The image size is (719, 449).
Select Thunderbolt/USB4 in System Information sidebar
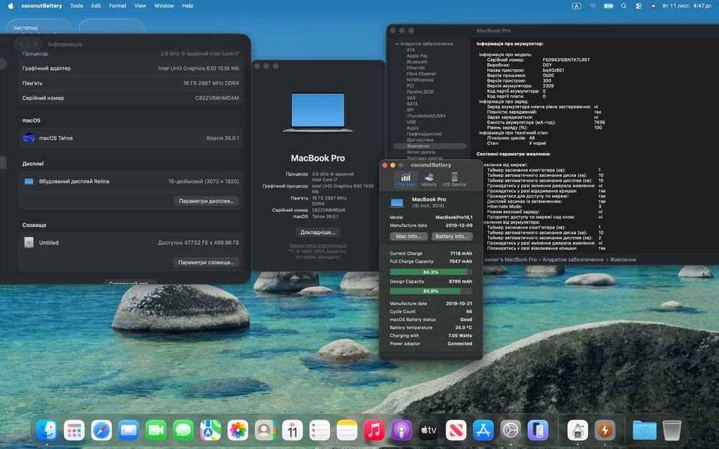426,116
